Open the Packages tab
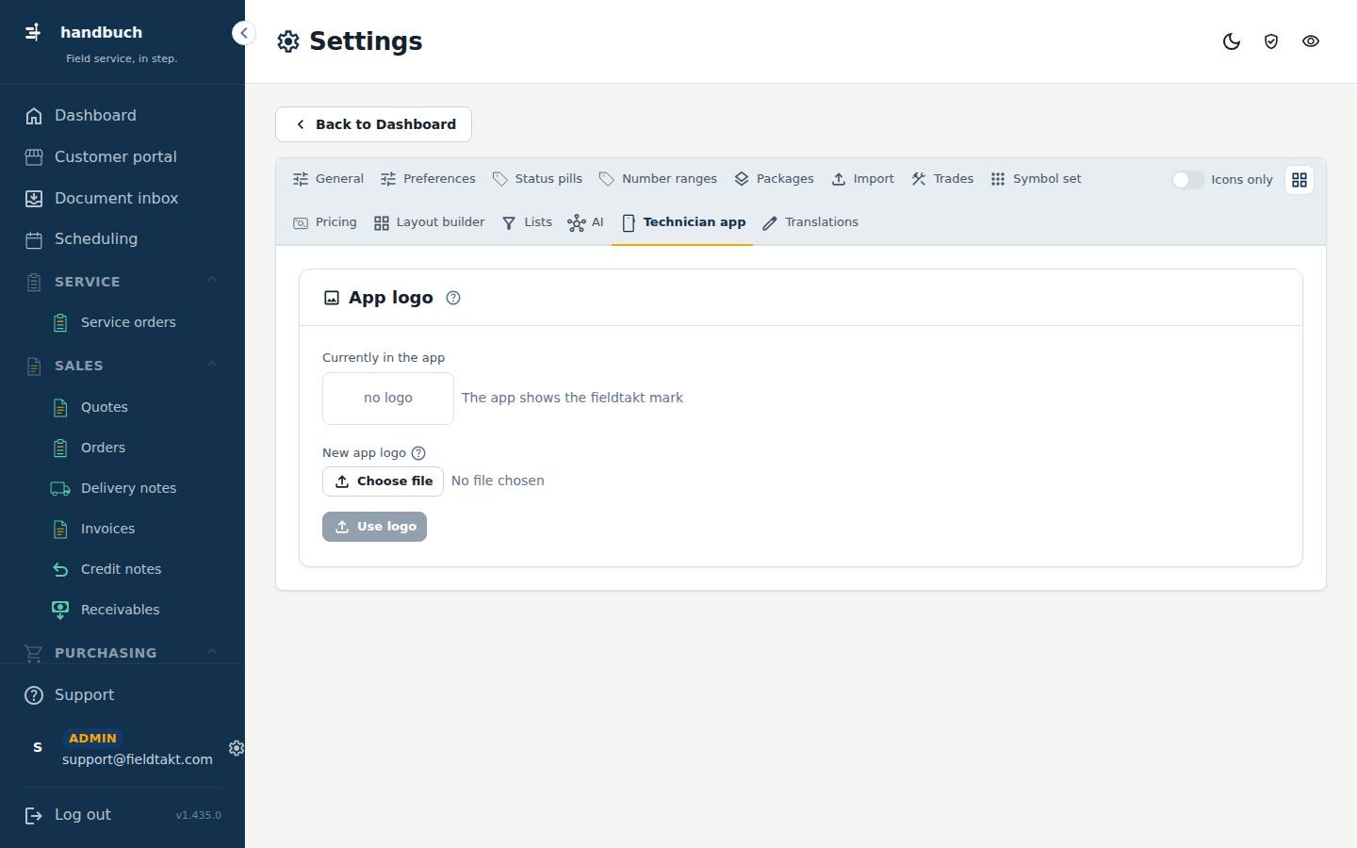This screenshot has width=1357, height=848. (x=774, y=179)
